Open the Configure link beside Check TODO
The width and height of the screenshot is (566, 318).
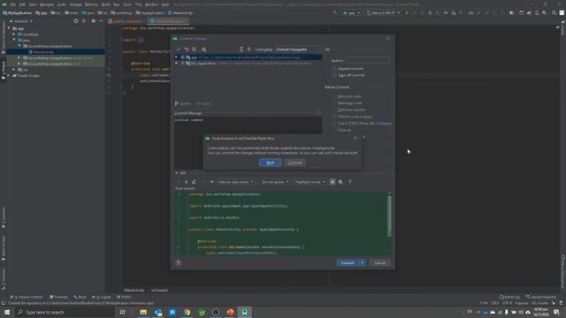coord(384,124)
